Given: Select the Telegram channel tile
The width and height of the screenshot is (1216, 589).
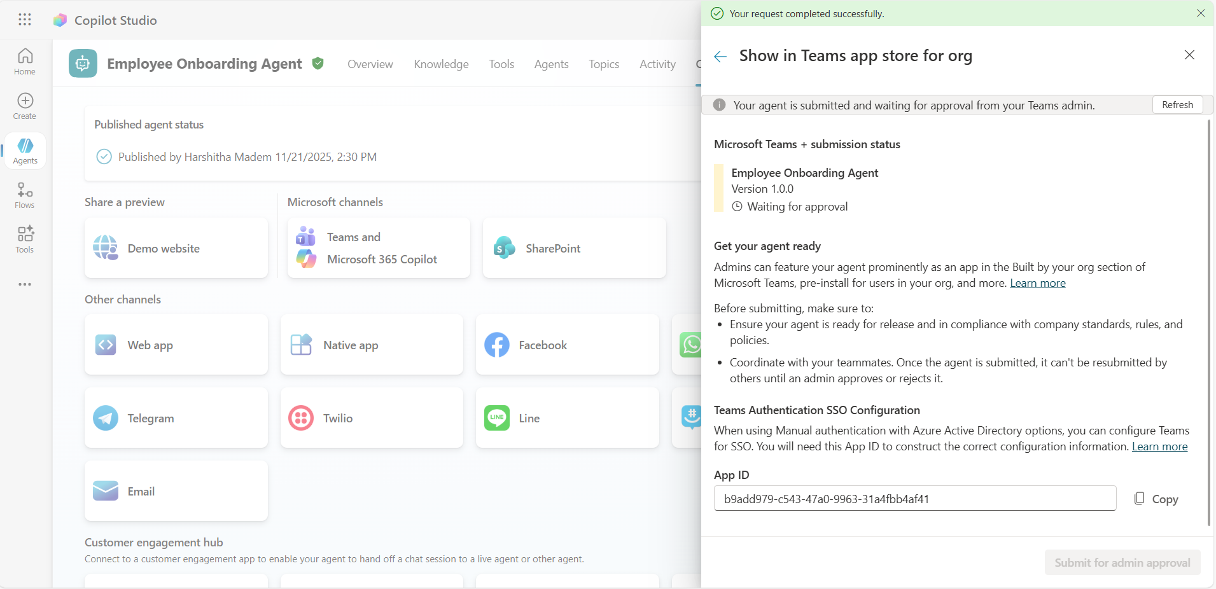Looking at the screenshot, I should point(176,418).
